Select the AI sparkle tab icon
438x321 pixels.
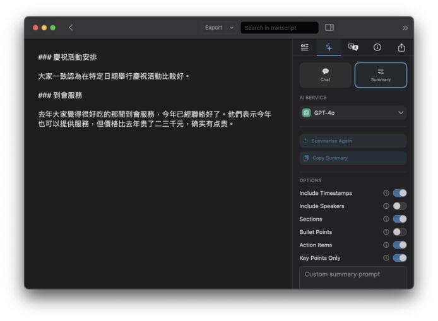coord(329,47)
